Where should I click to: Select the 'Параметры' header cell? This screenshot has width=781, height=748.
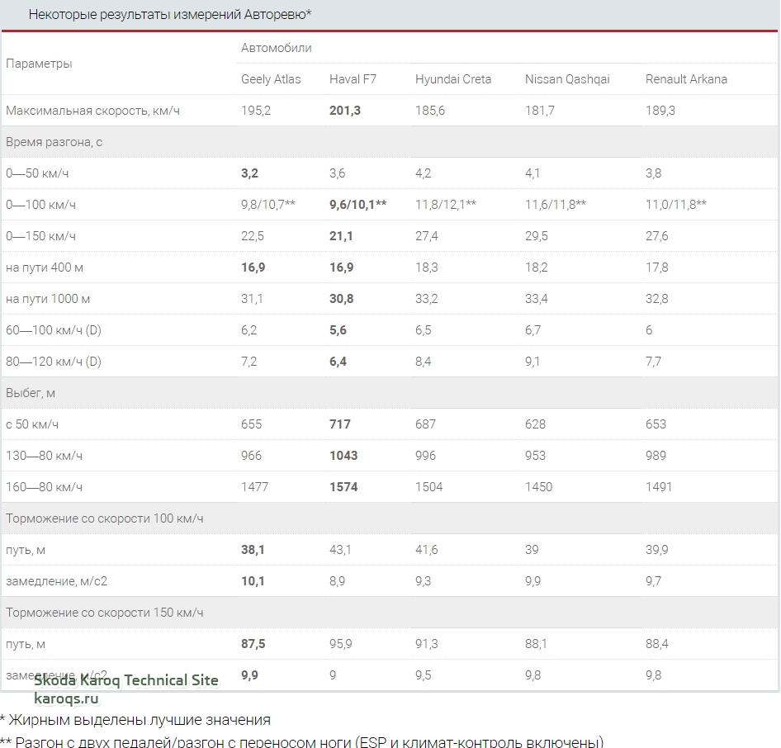click(x=39, y=64)
